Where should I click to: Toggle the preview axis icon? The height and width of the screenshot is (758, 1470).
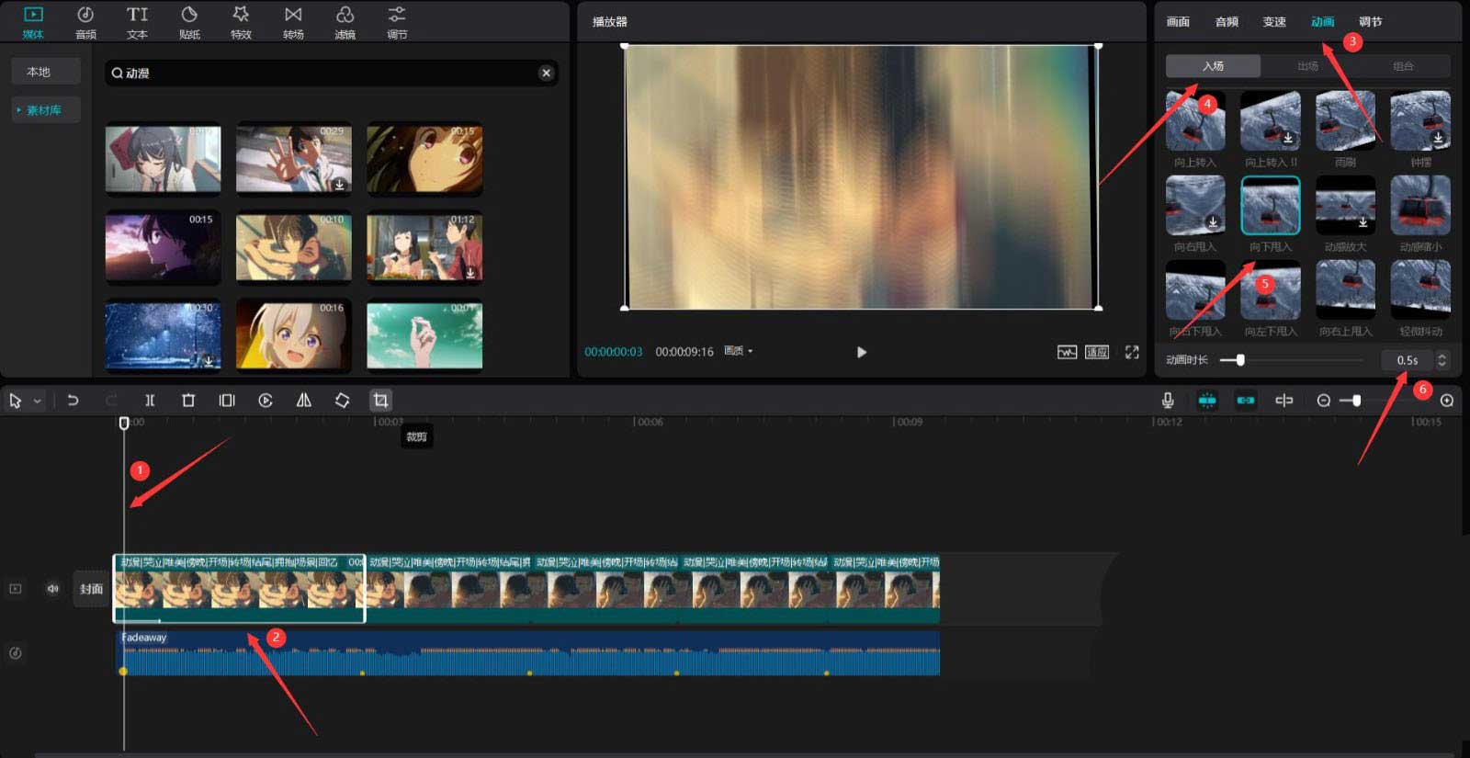click(1284, 401)
